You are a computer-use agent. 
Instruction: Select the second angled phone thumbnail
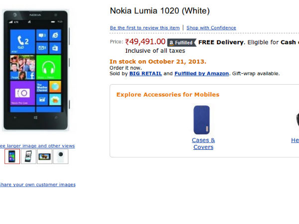coord(28,156)
